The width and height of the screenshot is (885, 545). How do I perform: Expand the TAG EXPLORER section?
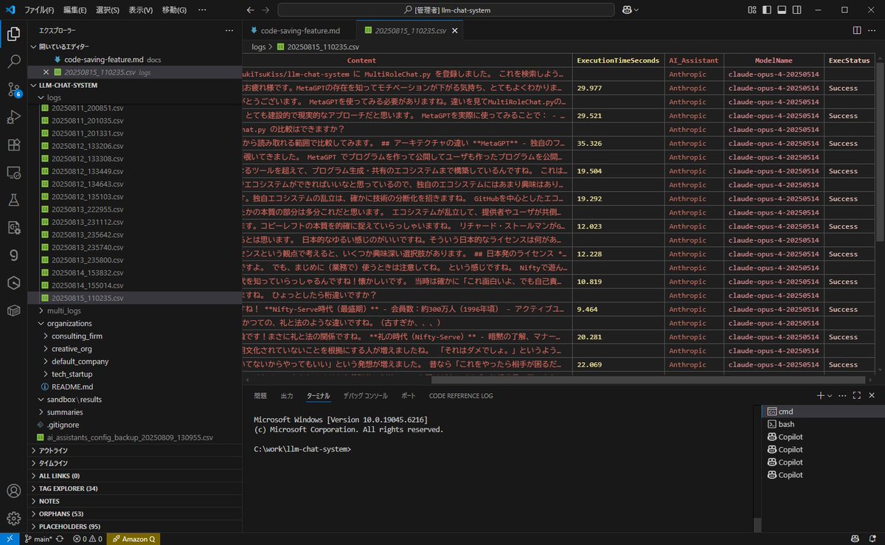pos(68,488)
